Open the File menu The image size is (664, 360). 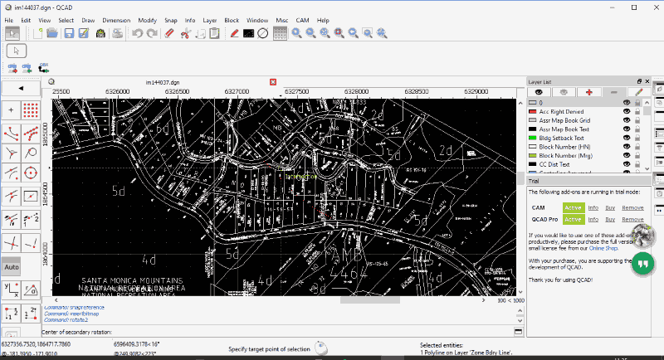9,20
